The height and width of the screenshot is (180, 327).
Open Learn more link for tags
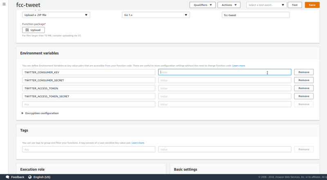[x=138, y=143]
